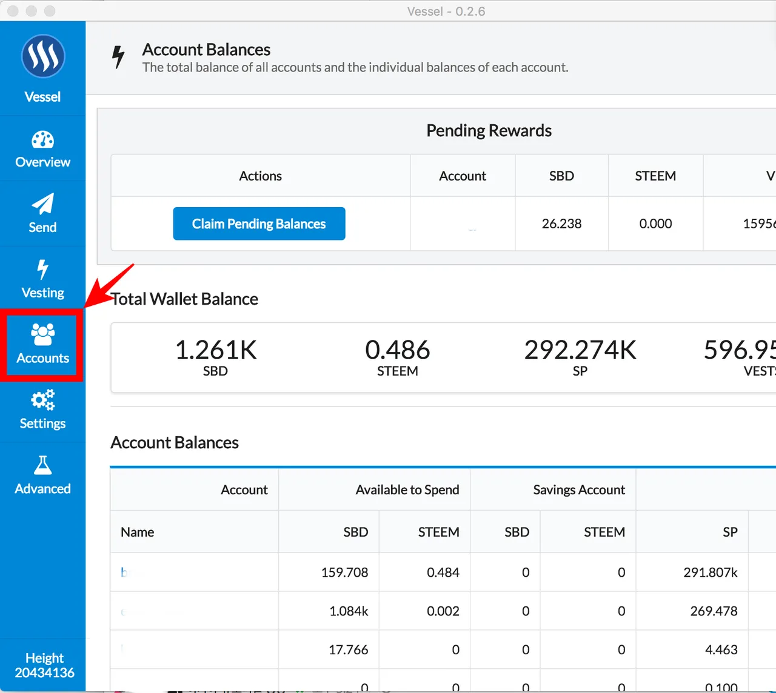Image resolution: width=776 pixels, height=693 pixels.
Task: Open the Send paper plane icon
Action: click(42, 204)
